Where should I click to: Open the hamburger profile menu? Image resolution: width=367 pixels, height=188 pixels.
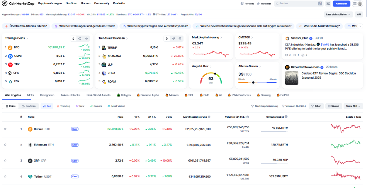[x=357, y=3]
